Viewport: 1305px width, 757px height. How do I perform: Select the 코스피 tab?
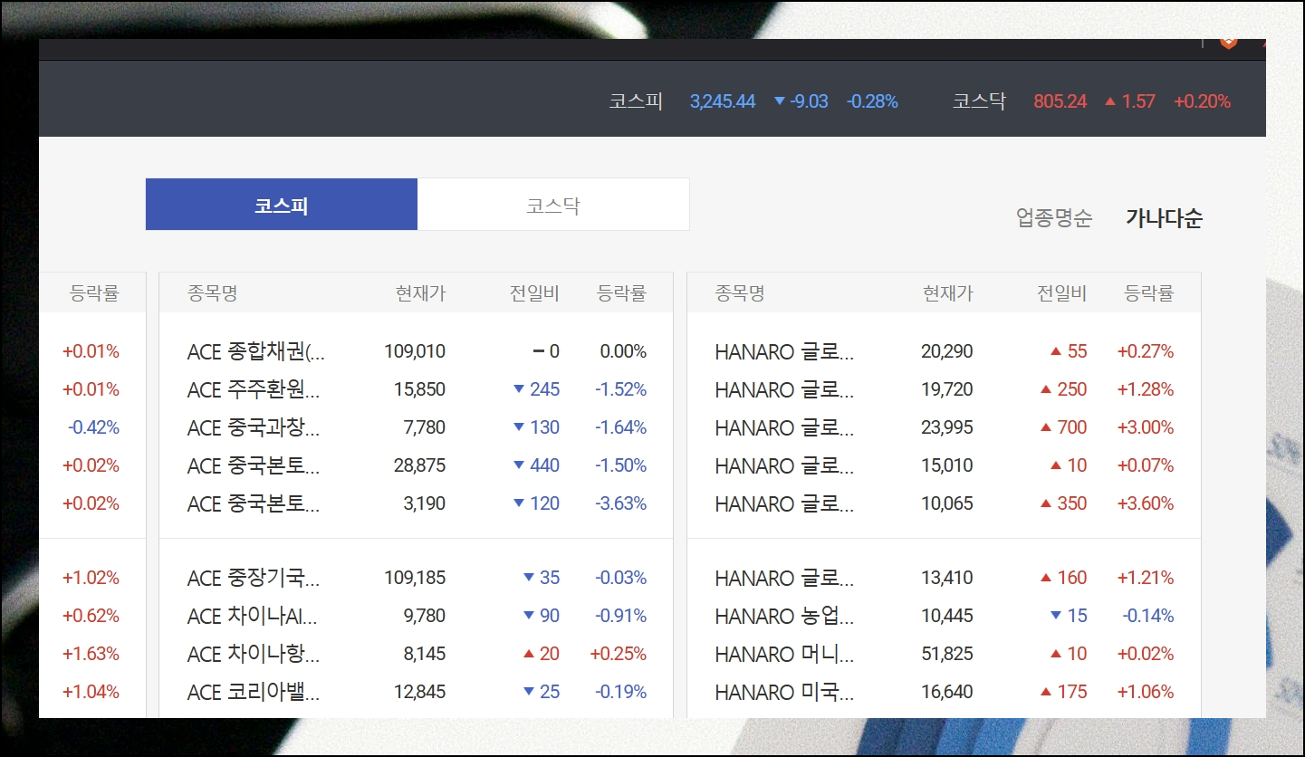click(282, 205)
